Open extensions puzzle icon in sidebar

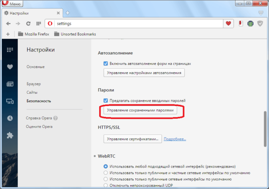pos(10,135)
